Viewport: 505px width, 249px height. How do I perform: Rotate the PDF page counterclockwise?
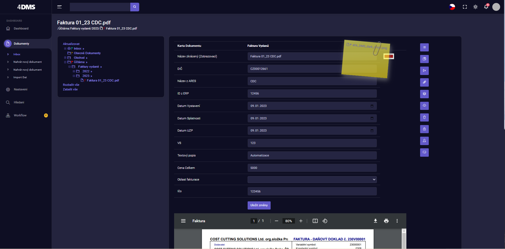point(325,221)
